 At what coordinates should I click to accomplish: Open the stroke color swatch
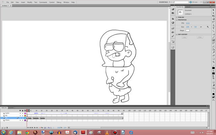coord(213,68)
